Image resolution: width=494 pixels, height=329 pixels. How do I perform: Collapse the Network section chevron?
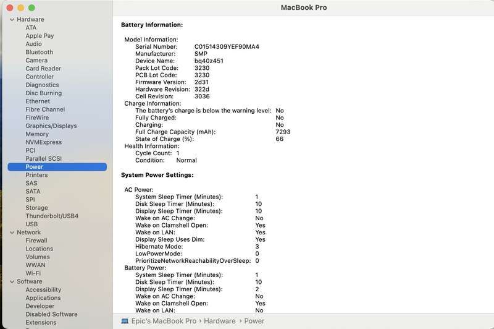click(x=12, y=233)
